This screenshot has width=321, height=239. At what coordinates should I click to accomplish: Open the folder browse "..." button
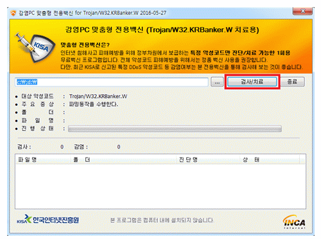[217, 82]
